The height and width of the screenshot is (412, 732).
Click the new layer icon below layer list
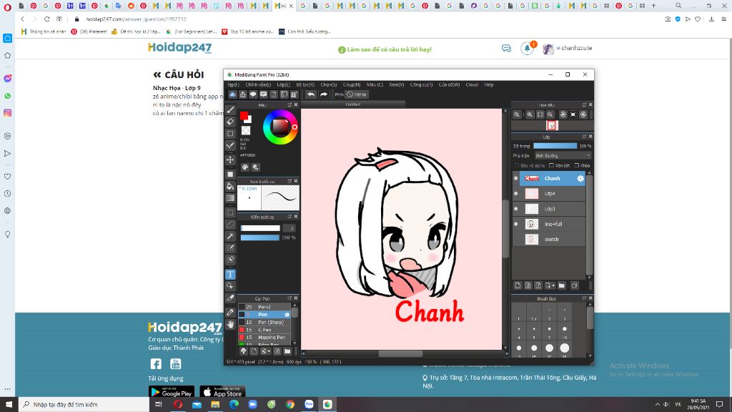518,285
